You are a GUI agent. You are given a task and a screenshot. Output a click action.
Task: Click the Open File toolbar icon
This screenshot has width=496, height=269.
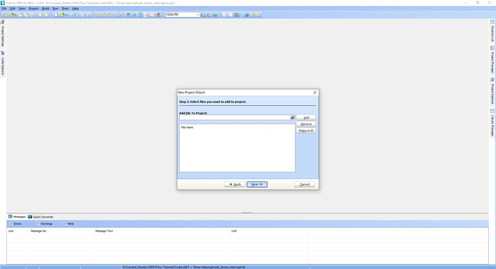[62, 15]
